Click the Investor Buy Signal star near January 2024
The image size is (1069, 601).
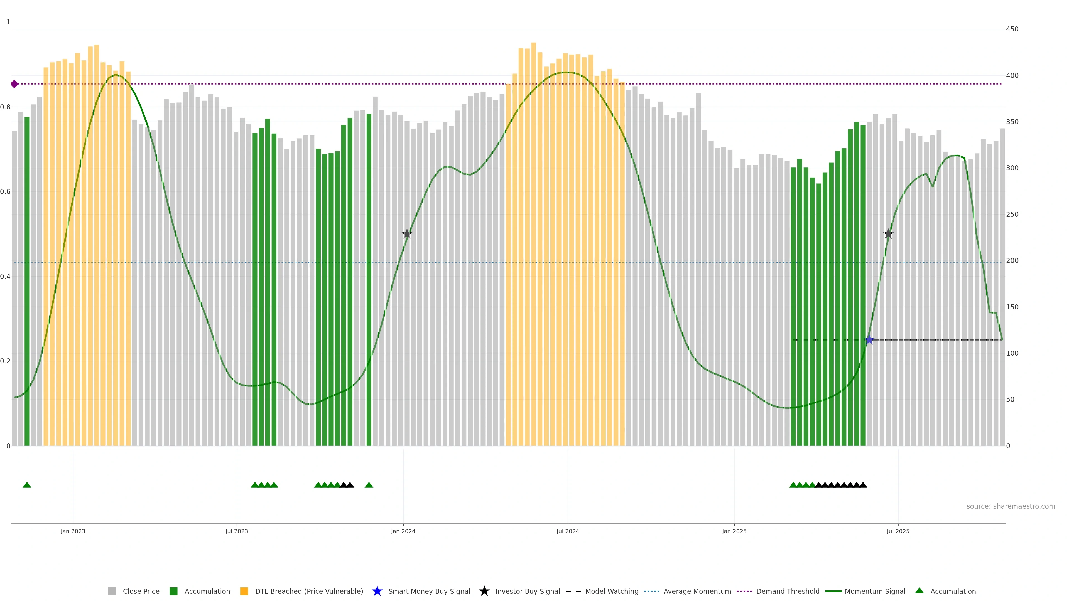407,234
